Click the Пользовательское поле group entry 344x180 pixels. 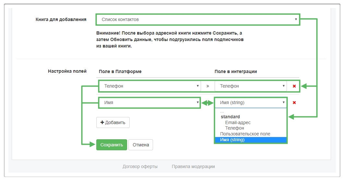[x=245, y=134]
